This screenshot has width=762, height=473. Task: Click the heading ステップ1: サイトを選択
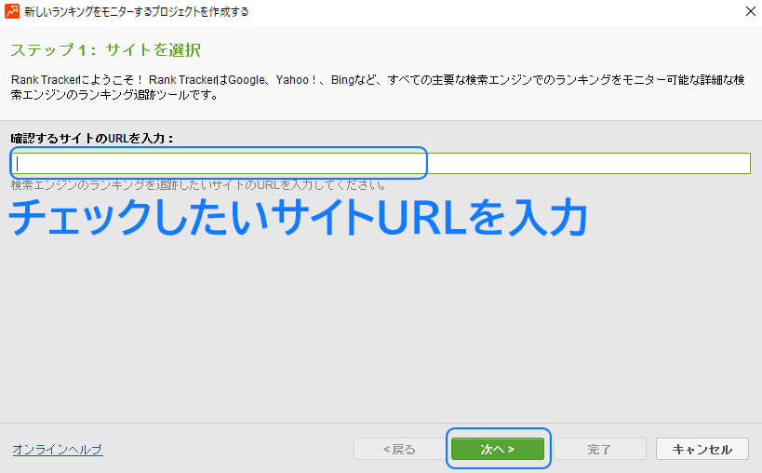tap(105, 49)
